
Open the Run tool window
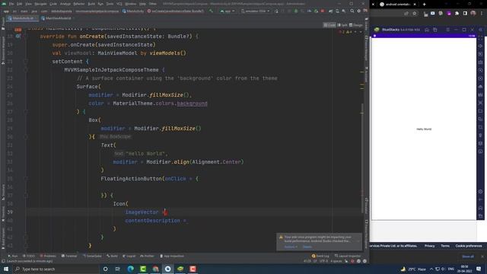(x=13, y=256)
